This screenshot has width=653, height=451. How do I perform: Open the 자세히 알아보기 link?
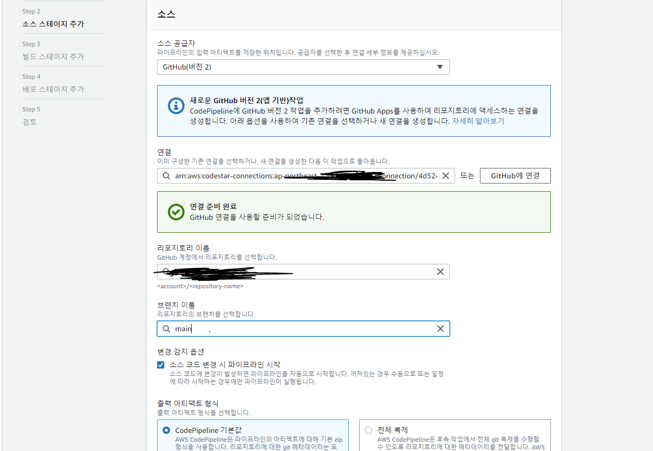tap(478, 121)
